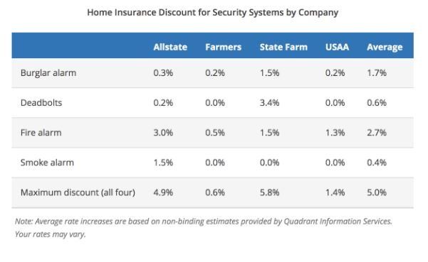The height and width of the screenshot is (262, 428).
Task: Click the table title heading text
Action: pyautogui.click(x=213, y=13)
